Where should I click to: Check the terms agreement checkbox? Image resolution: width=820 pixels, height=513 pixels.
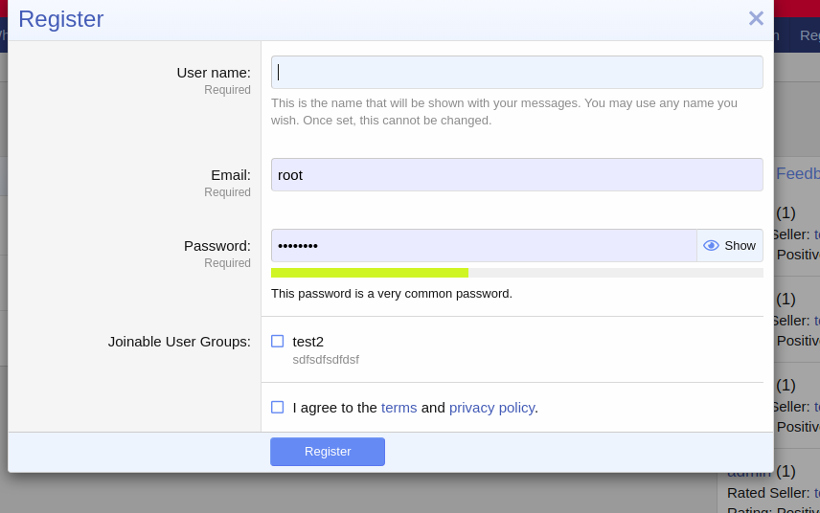(278, 407)
